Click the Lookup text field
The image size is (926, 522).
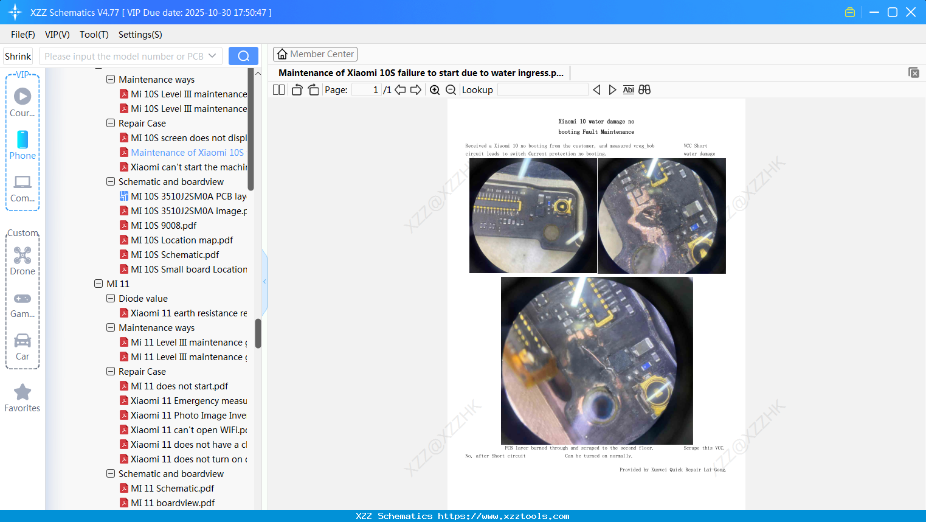click(x=543, y=90)
